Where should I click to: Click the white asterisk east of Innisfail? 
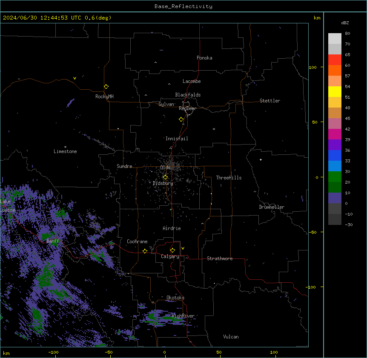pyautogui.click(x=214, y=129)
